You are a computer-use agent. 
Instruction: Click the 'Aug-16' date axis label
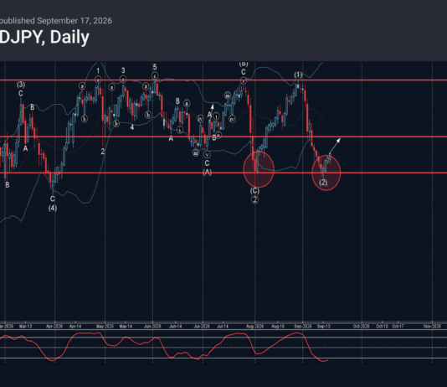(x=278, y=326)
